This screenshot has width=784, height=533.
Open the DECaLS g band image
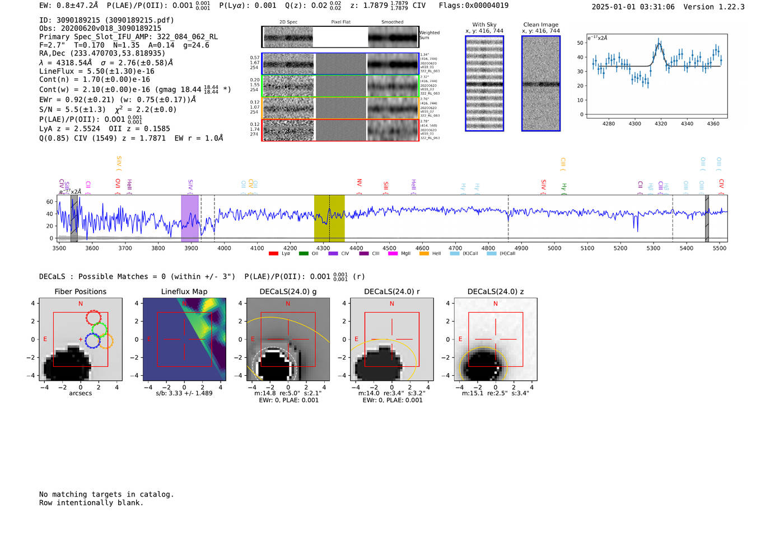tap(288, 339)
